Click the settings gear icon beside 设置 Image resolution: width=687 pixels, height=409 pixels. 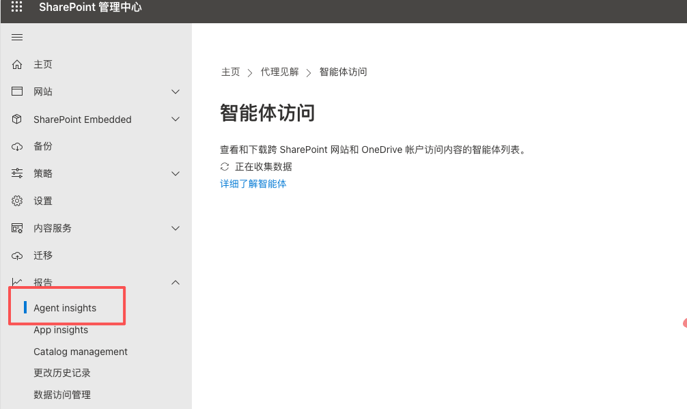point(17,201)
